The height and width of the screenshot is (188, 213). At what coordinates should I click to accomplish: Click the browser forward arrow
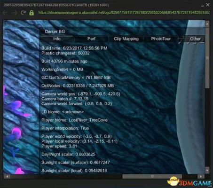tap(15, 13)
